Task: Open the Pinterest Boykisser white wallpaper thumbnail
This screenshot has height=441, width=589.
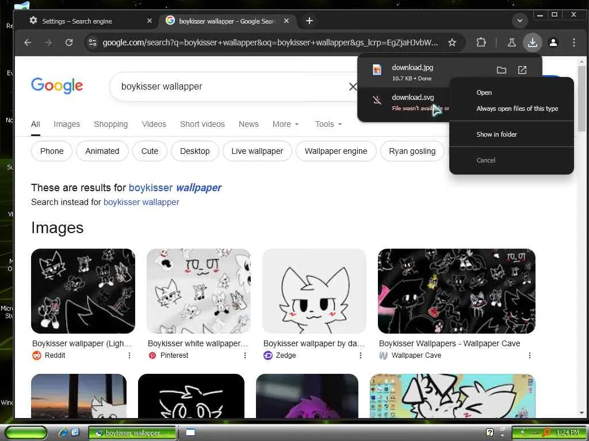Action: [198, 291]
